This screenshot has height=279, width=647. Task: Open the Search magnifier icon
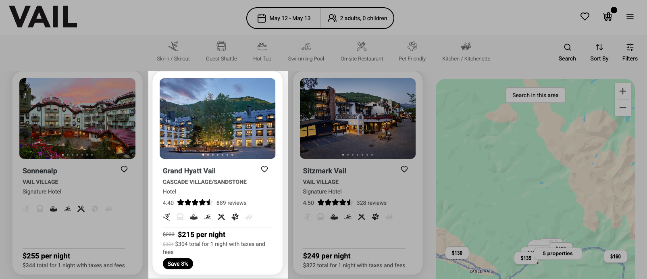point(567,47)
